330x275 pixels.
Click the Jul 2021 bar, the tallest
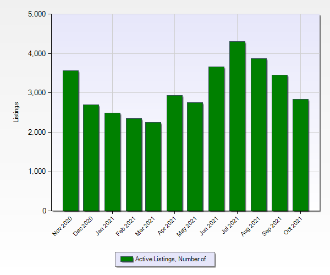[237, 127]
